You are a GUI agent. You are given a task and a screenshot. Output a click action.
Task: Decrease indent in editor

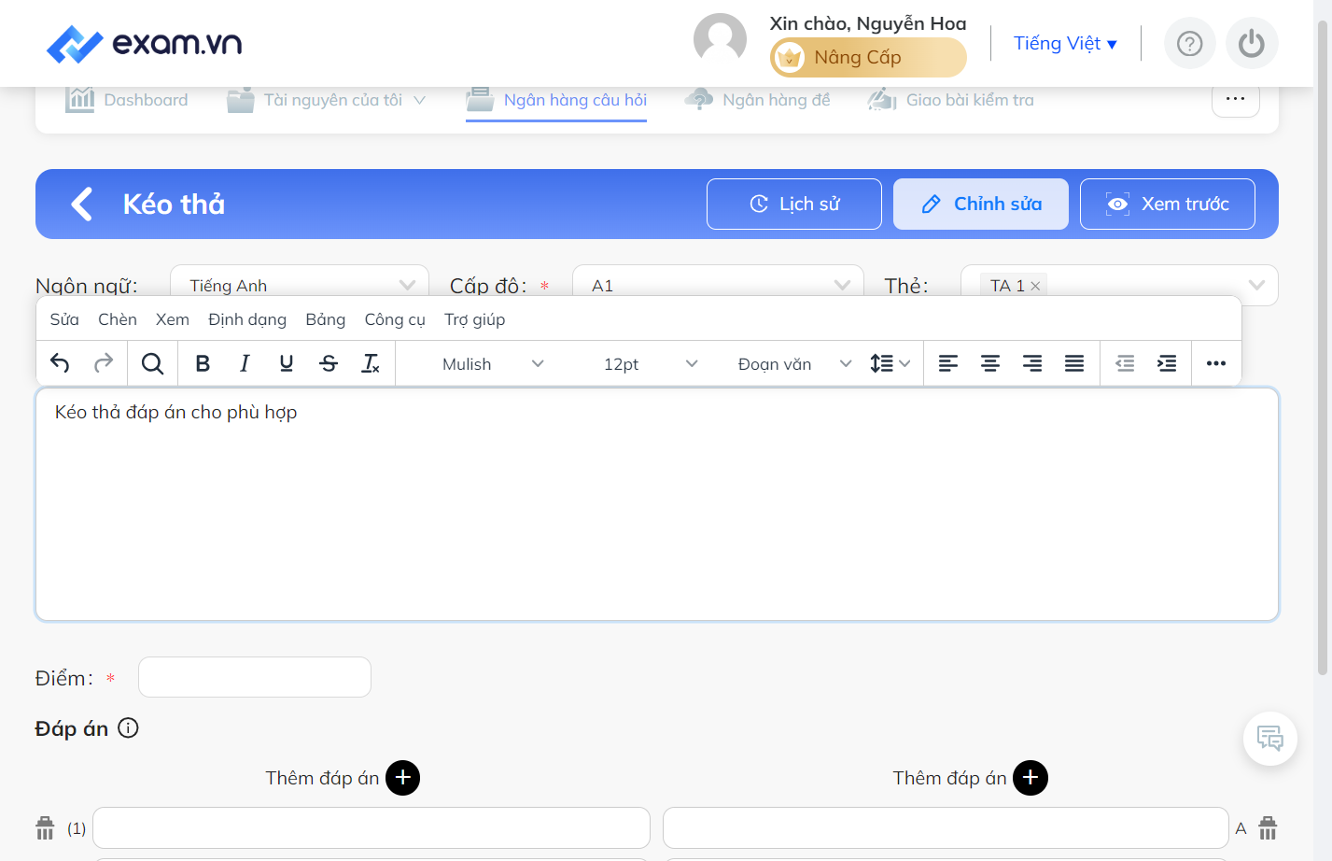[x=1126, y=363]
